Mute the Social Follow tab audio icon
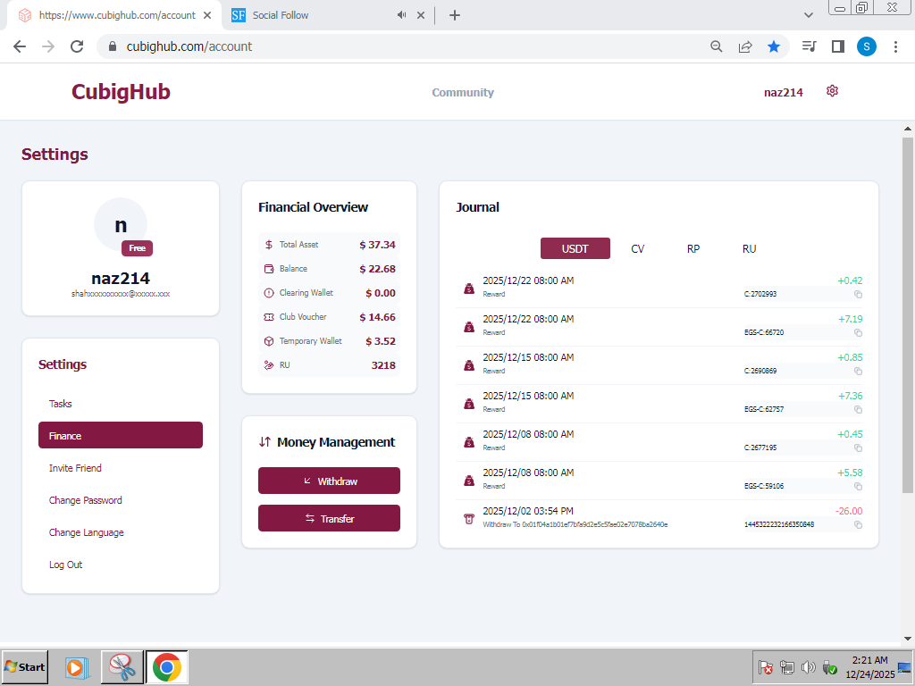The height and width of the screenshot is (686, 915). point(402,15)
